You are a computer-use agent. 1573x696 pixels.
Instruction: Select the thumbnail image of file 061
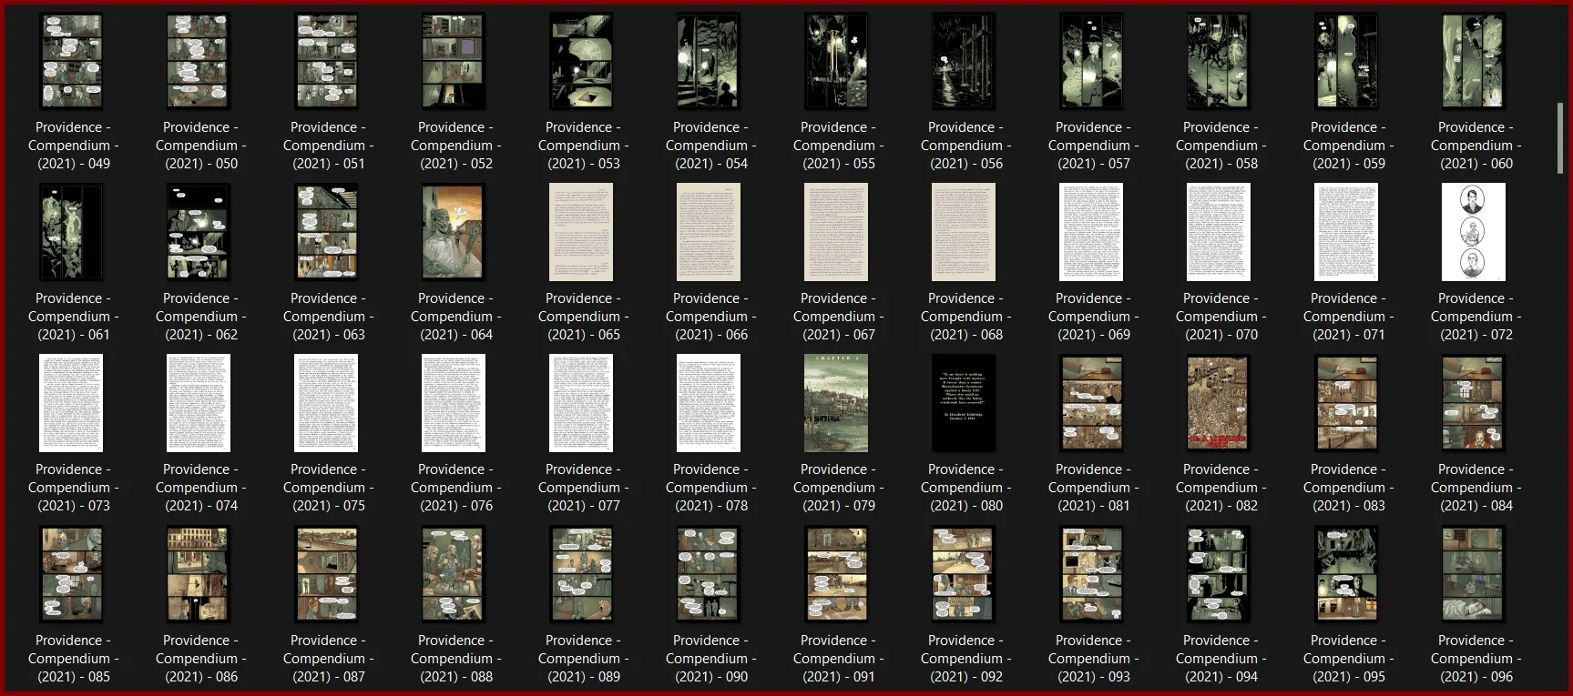(x=71, y=232)
